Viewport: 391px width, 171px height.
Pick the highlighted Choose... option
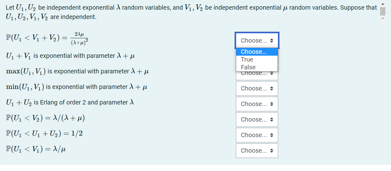coord(257,52)
